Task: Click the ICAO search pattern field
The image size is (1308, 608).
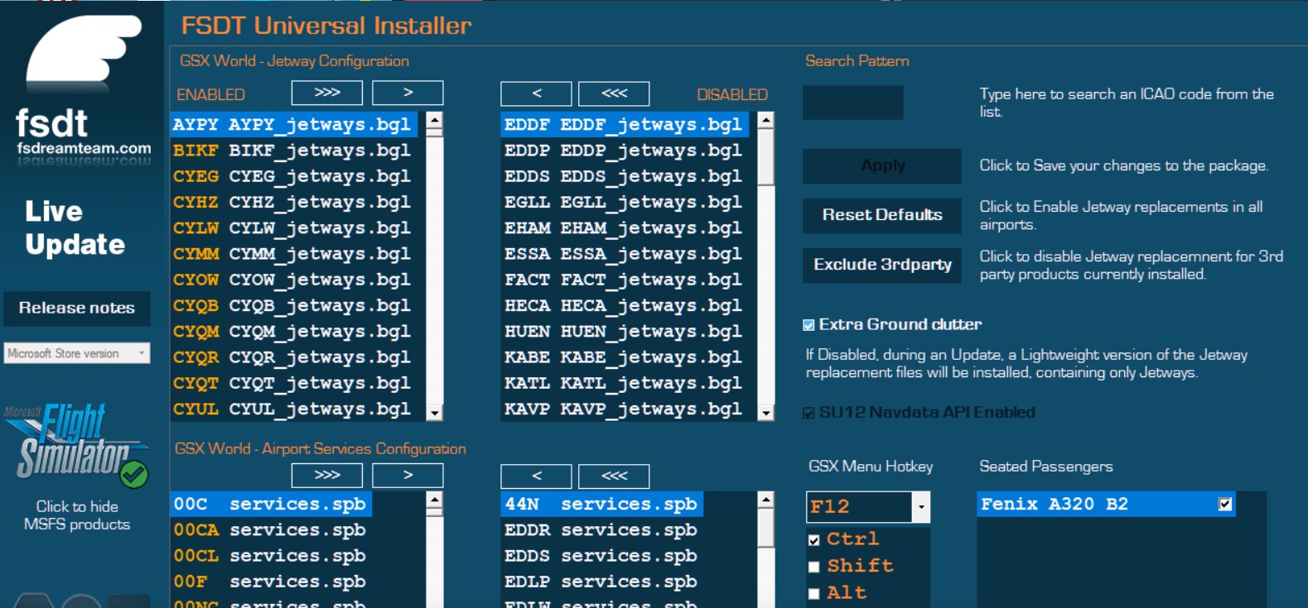Action: coord(853,103)
